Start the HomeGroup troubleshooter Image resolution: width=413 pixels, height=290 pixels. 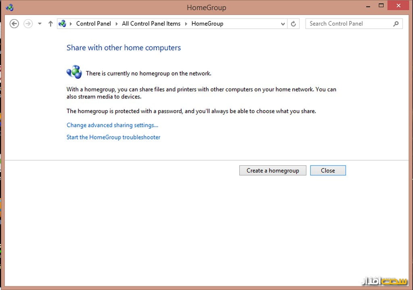coord(113,137)
